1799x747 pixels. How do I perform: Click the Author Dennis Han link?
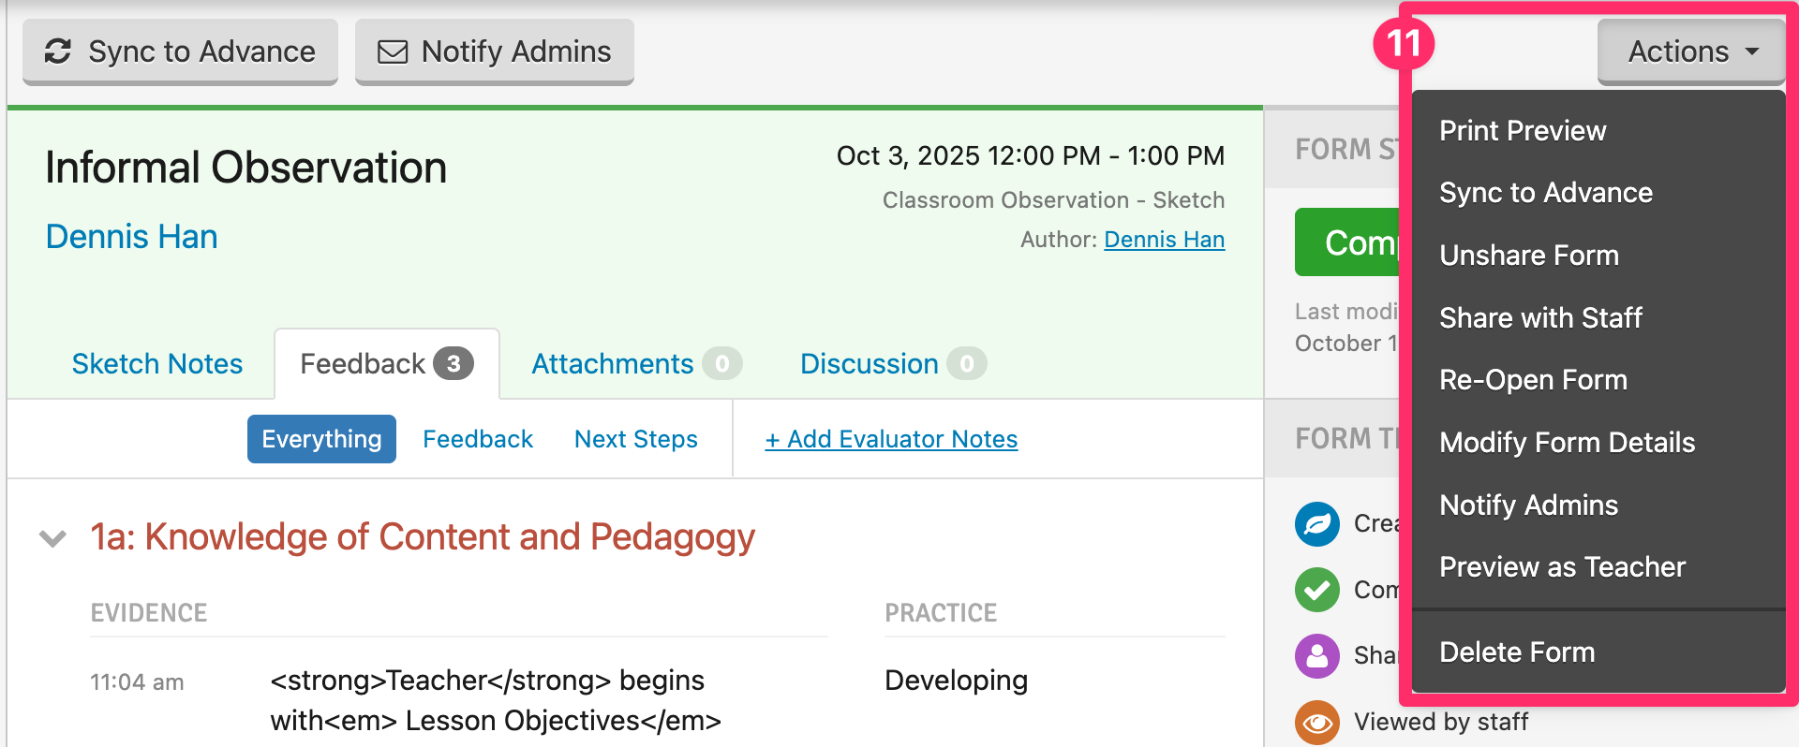(1165, 240)
